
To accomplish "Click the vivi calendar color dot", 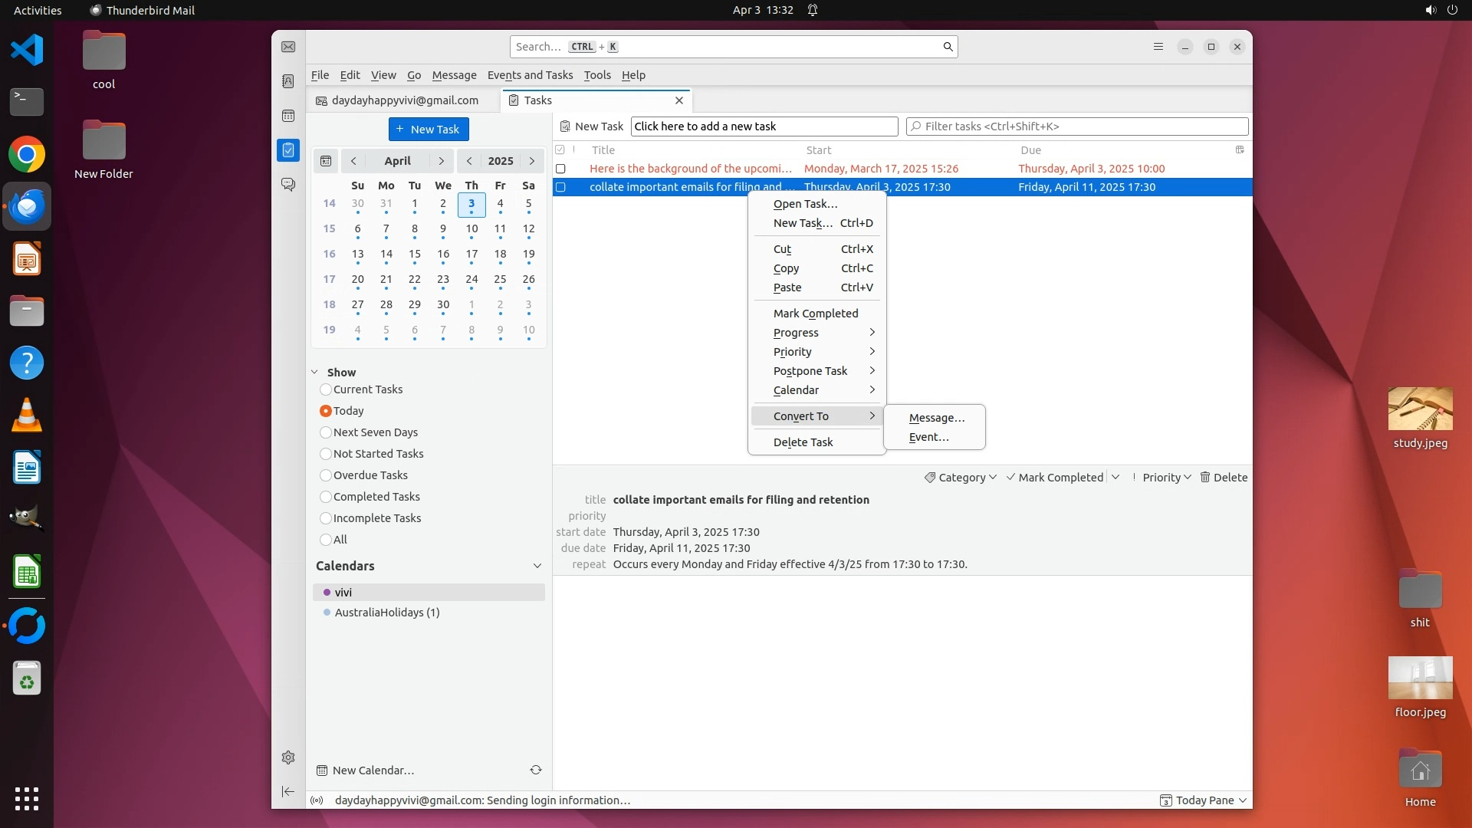I will [327, 593].
